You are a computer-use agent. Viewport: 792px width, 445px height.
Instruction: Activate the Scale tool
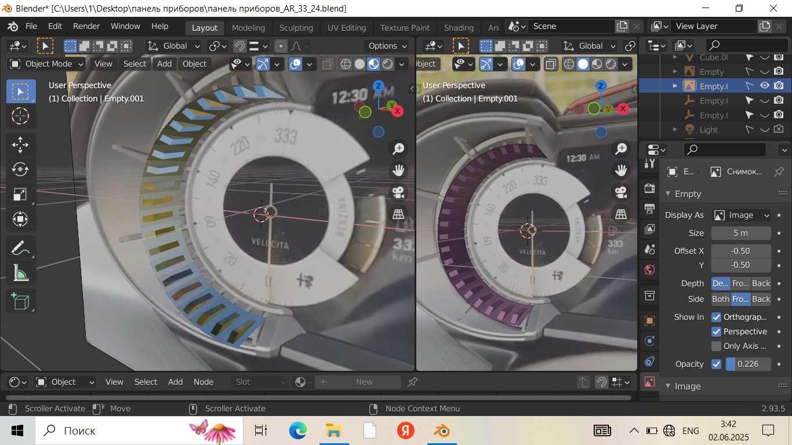[20, 194]
